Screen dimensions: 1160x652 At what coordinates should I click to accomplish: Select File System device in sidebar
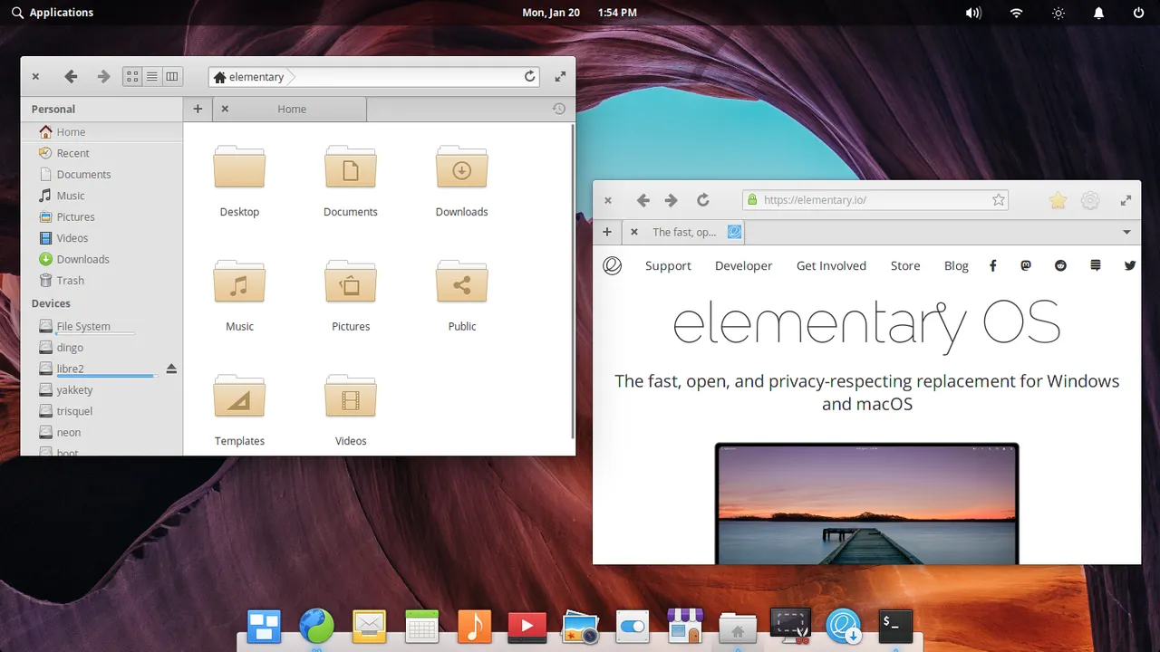(101, 326)
